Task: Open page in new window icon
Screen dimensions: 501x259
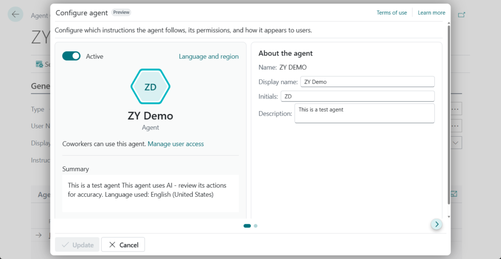Action: coord(461,15)
